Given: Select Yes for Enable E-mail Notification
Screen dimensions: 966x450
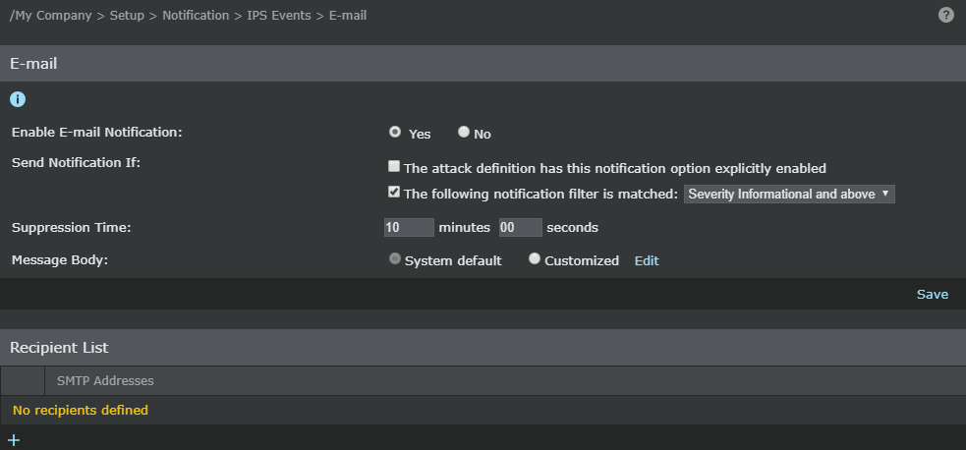Looking at the screenshot, I should click(x=395, y=132).
